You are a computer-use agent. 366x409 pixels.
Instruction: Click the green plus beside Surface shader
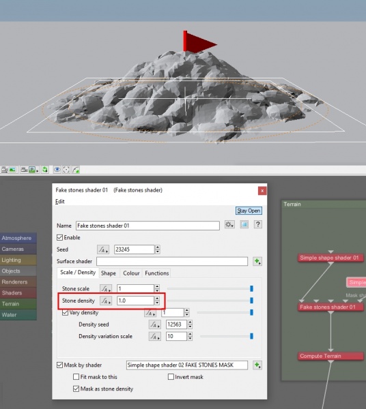(x=257, y=261)
